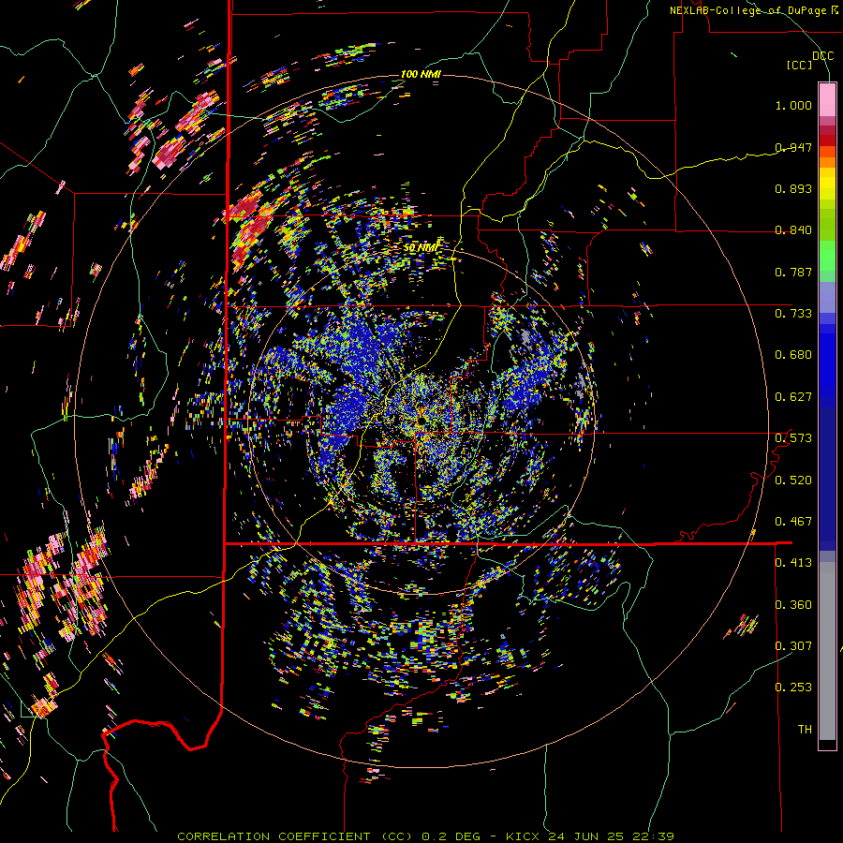
Task: Pick the gray color band of the scale
Action: click(827, 651)
